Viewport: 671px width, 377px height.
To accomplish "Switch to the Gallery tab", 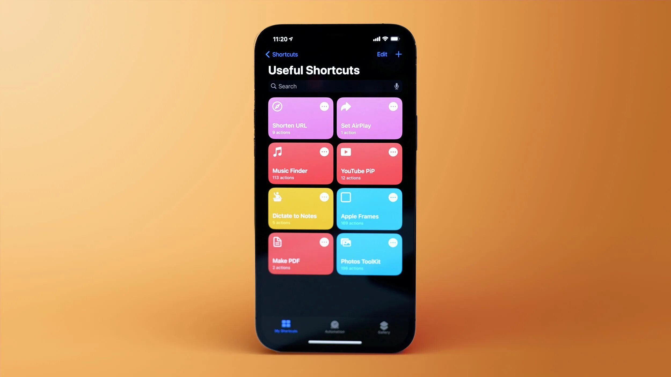I will click(x=384, y=327).
